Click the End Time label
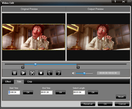 coord(46,88)
